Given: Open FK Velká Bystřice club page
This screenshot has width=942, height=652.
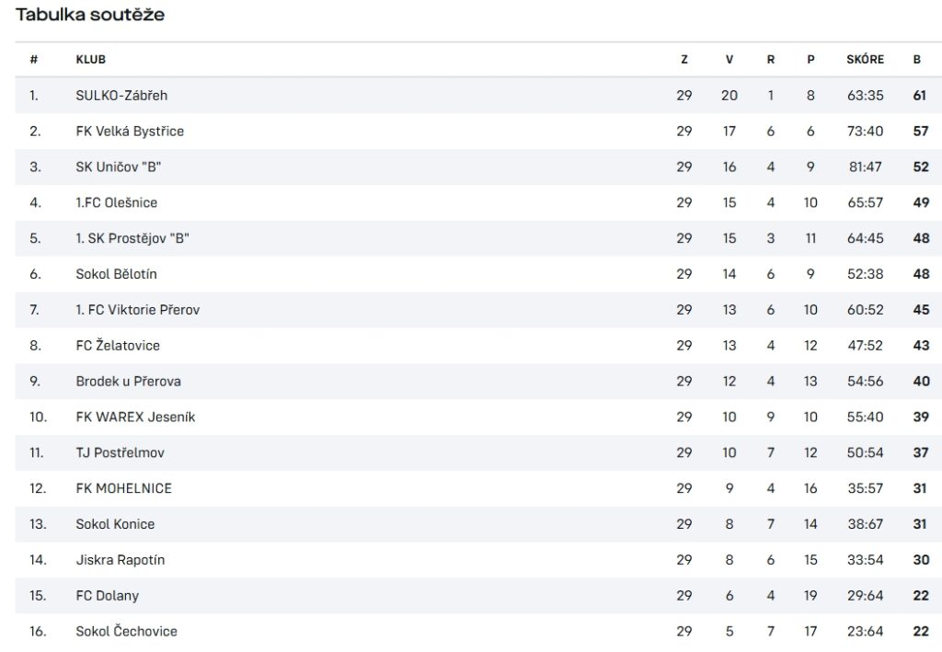Looking at the screenshot, I should click(x=130, y=131).
